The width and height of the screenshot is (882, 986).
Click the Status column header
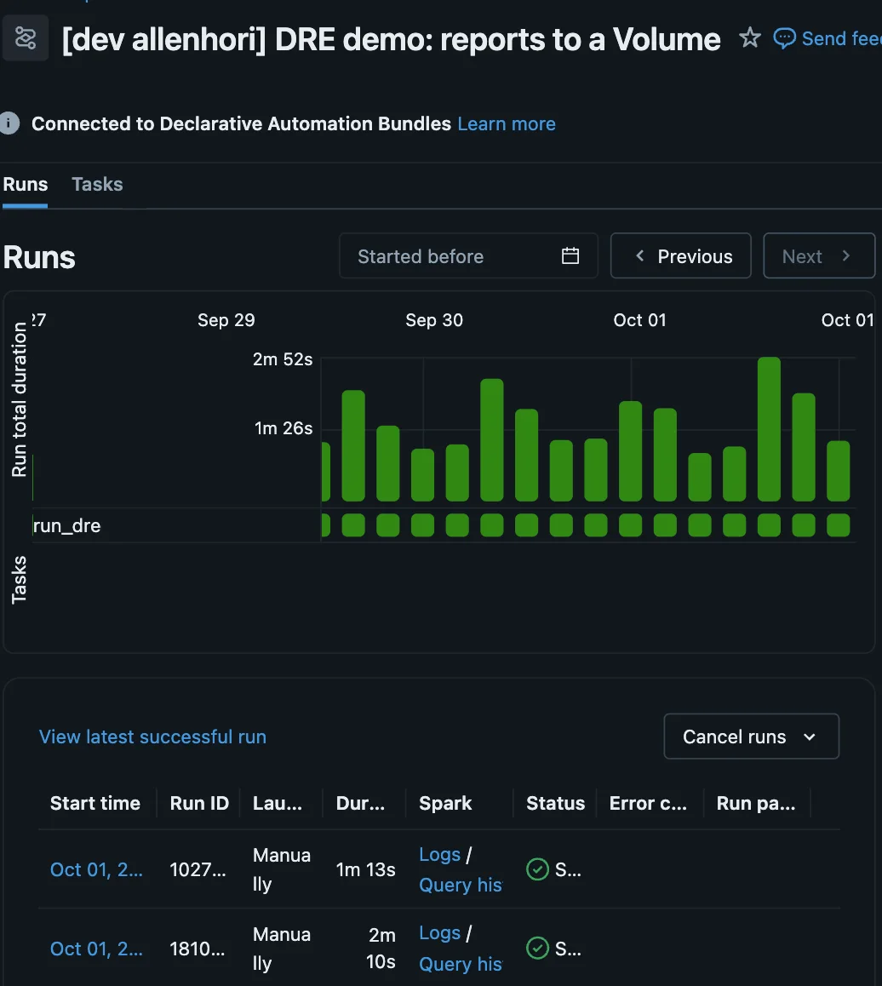[x=556, y=803]
